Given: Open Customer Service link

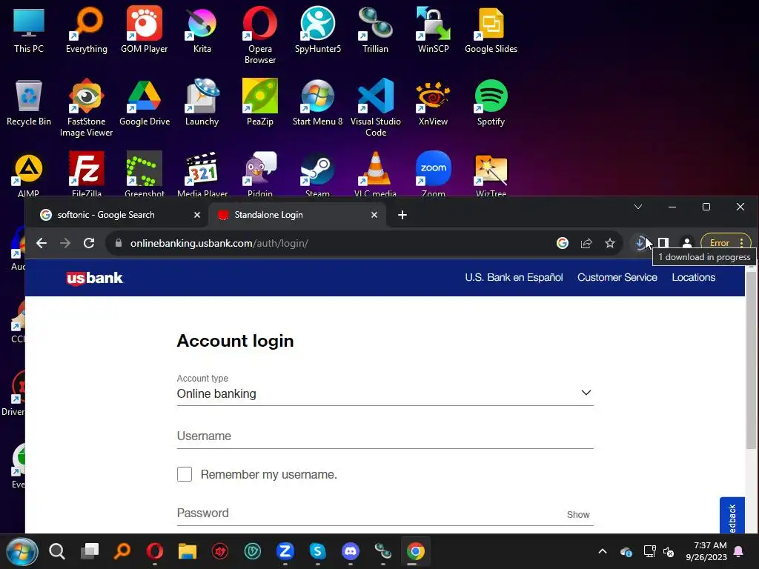Looking at the screenshot, I should (x=617, y=277).
